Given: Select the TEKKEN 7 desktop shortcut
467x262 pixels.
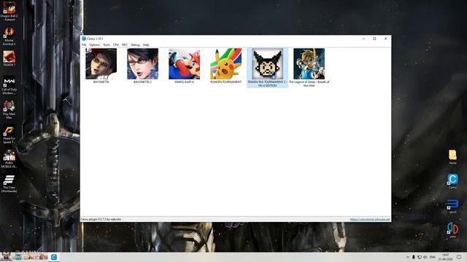Looking at the screenshot, I should tap(9, 58).
